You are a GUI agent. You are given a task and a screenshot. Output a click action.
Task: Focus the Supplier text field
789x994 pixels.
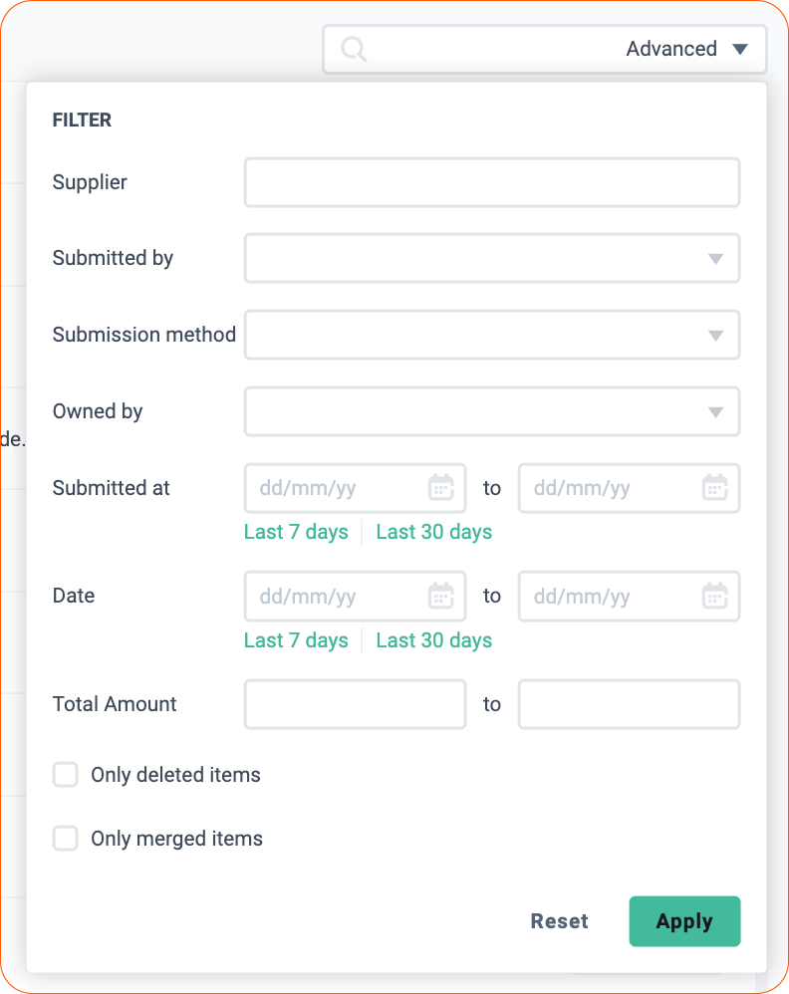click(x=492, y=182)
